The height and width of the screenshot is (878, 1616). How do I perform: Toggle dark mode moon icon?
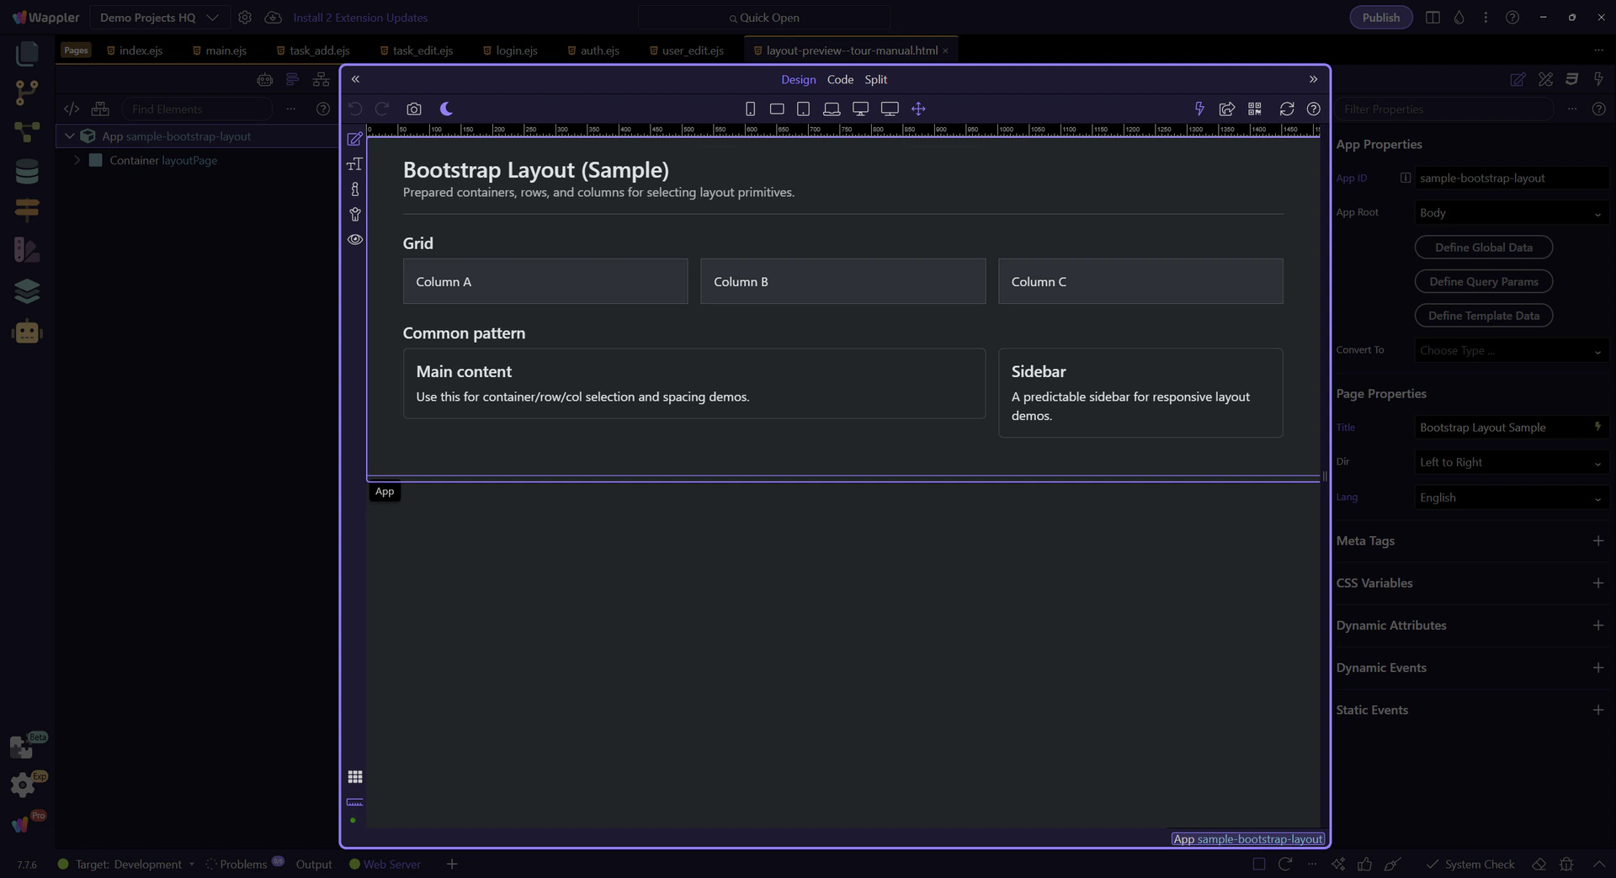[x=447, y=109]
